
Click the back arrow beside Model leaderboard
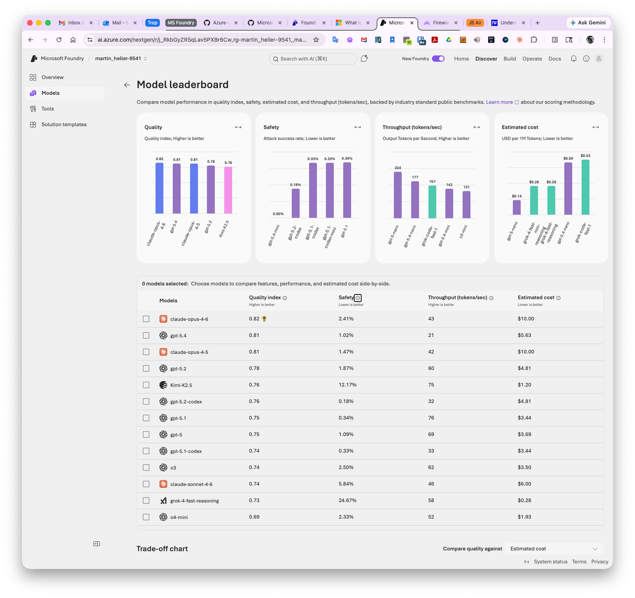tap(127, 85)
